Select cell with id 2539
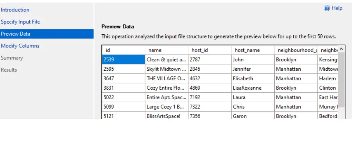 (124, 60)
